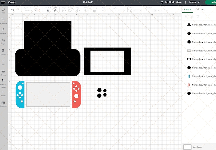Open My Stuff
The height and width of the screenshot is (150, 216).
[170, 2]
